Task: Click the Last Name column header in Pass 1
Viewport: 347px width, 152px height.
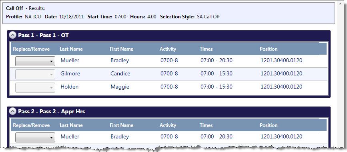Action: click(x=71, y=49)
